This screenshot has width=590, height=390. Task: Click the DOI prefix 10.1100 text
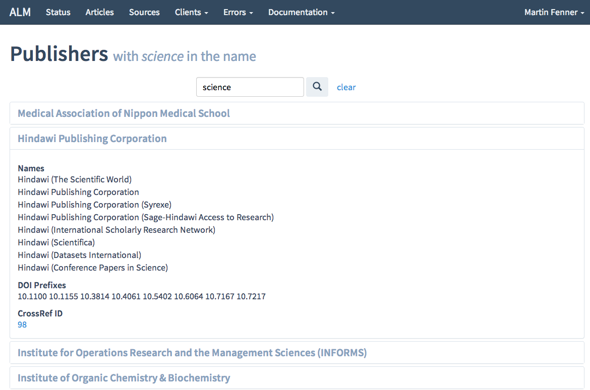pos(32,296)
